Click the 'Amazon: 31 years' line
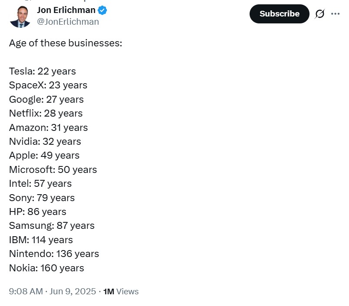This screenshot has height=306, width=349. [x=49, y=127]
